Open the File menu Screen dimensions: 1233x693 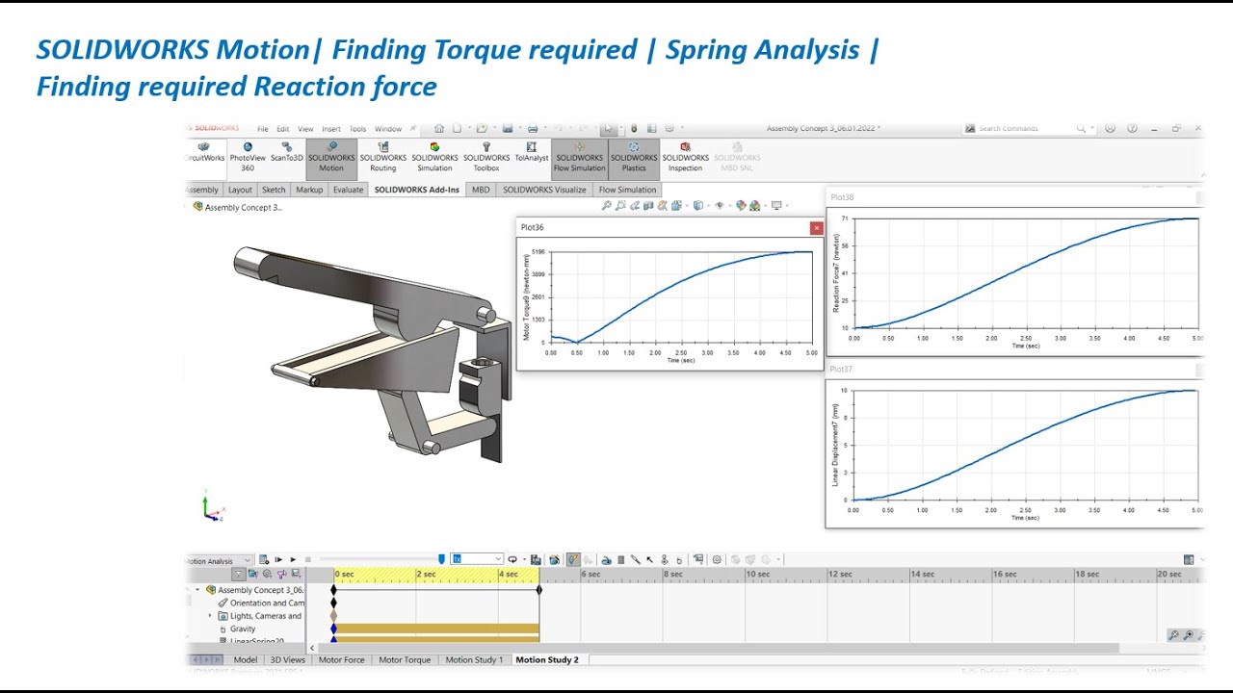[262, 129]
